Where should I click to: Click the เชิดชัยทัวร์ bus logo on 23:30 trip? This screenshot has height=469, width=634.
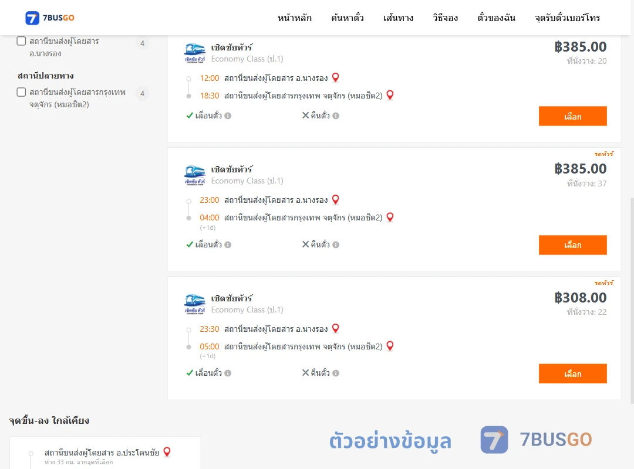point(195,304)
